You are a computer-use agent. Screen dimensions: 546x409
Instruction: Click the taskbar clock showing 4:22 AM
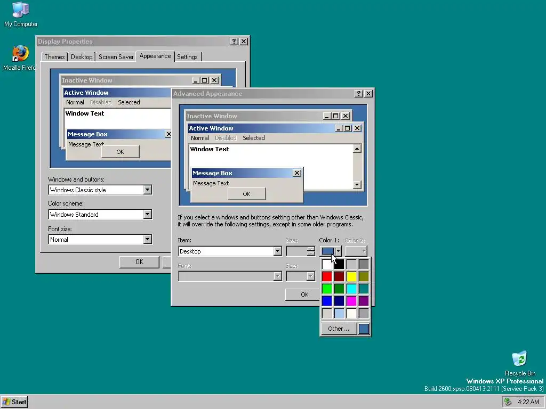tap(528, 402)
